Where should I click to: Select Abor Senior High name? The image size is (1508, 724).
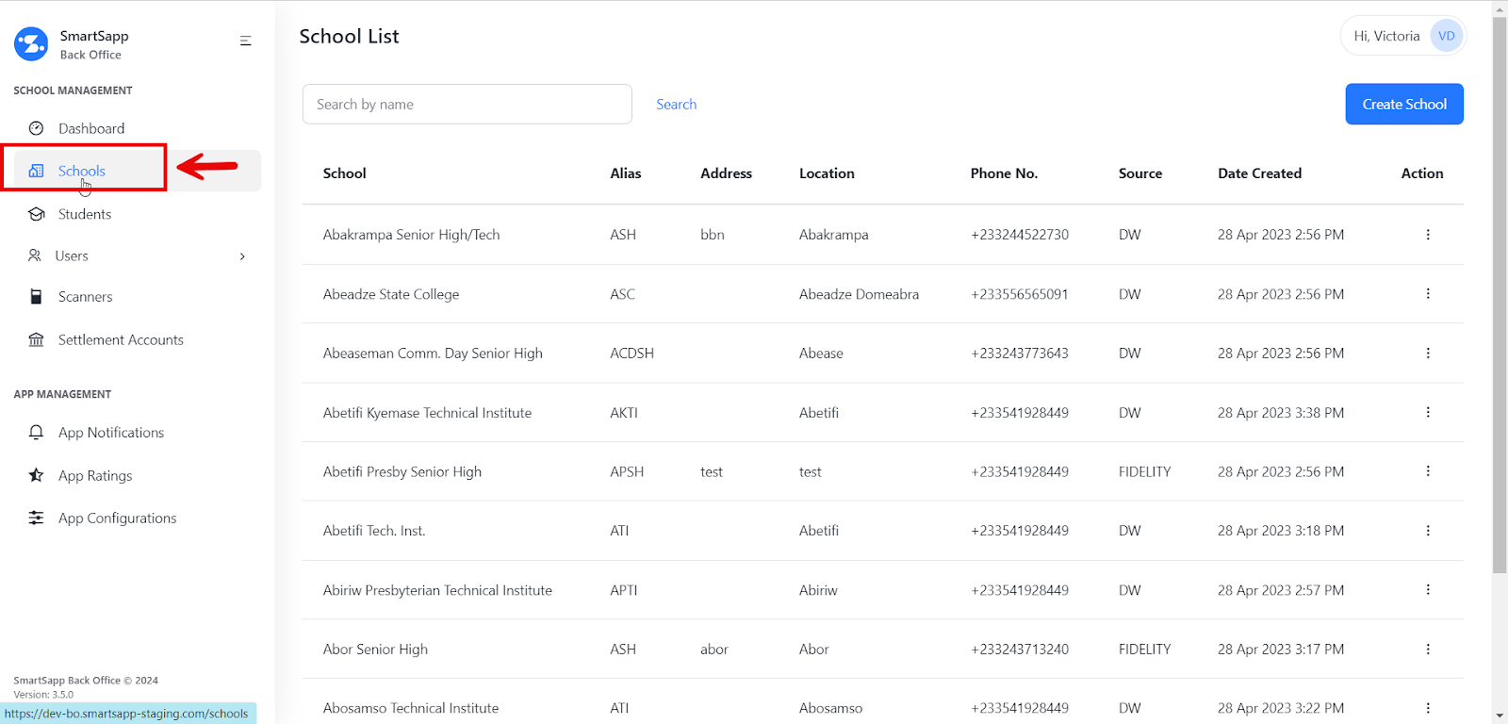coord(375,650)
